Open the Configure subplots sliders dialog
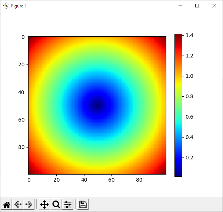 pyautogui.click(x=68, y=204)
